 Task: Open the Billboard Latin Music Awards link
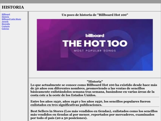[11, 20]
